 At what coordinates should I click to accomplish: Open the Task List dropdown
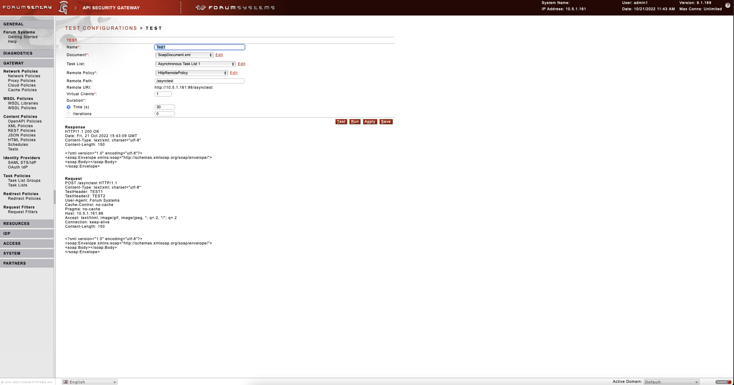(195, 64)
